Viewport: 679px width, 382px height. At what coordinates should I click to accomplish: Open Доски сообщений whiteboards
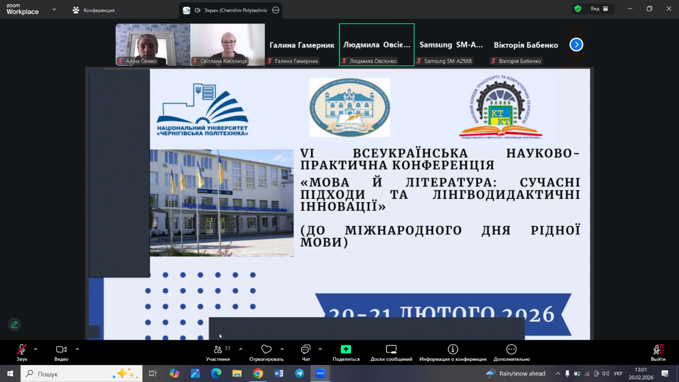pos(391,352)
